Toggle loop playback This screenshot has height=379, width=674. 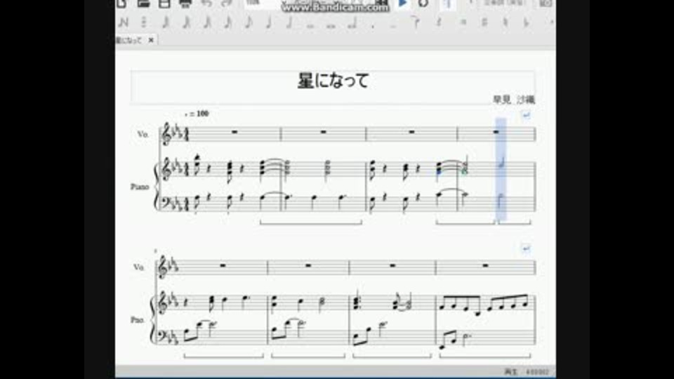pos(423,4)
